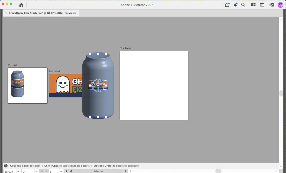The height and width of the screenshot is (173, 286).
Task: Click the '01 - Can' artboard label
Action: [x=12, y=65]
